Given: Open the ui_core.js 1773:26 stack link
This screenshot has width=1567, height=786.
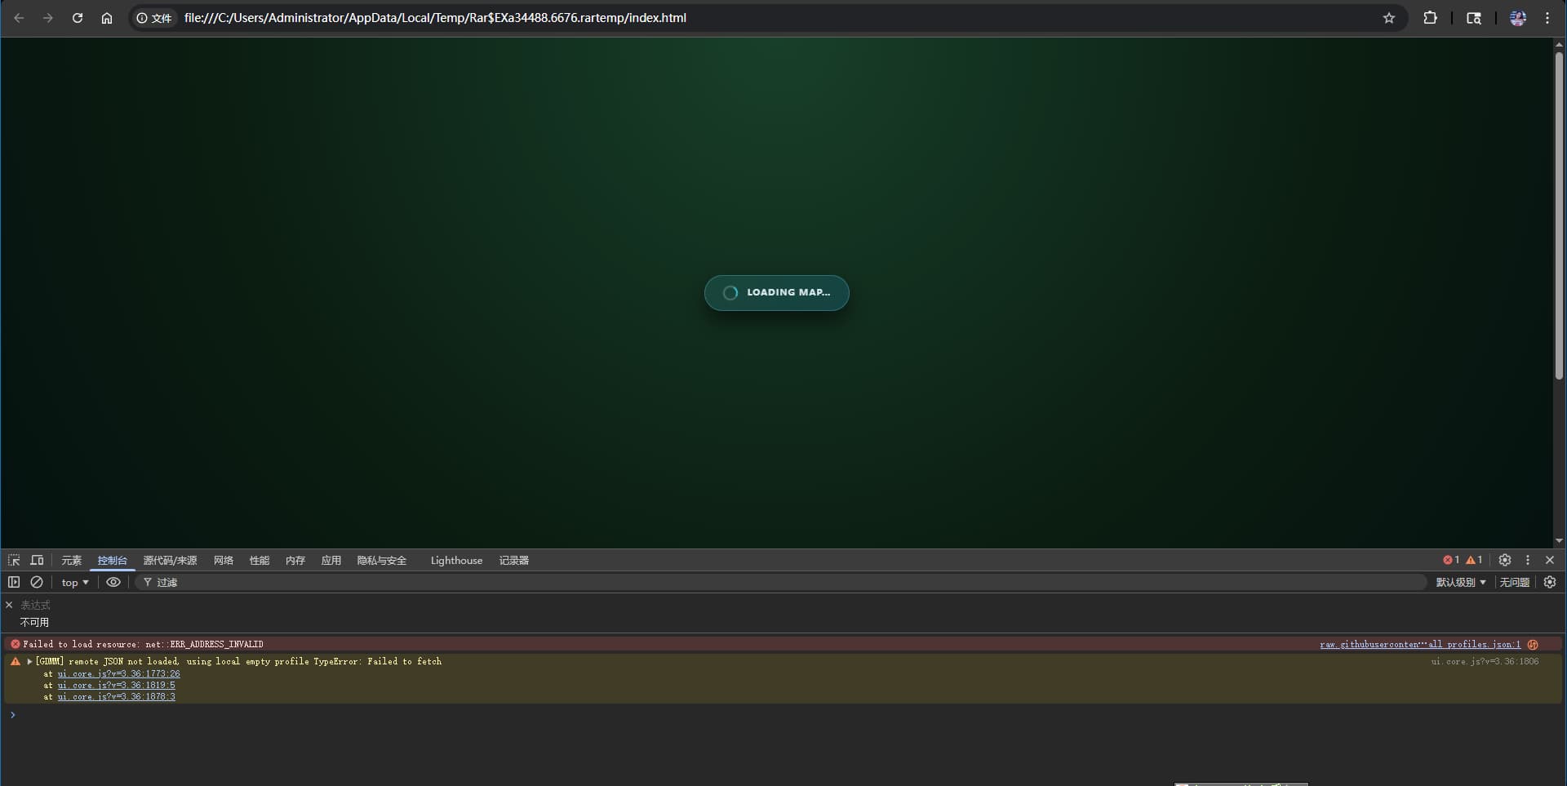Looking at the screenshot, I should coord(118,674).
